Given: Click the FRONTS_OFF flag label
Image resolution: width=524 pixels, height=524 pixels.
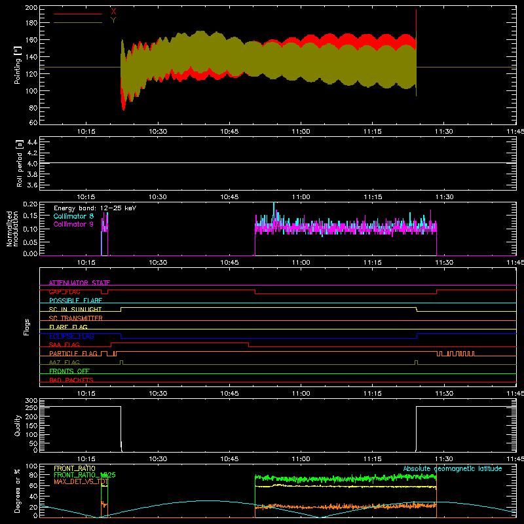Looking at the screenshot, I should [69, 371].
